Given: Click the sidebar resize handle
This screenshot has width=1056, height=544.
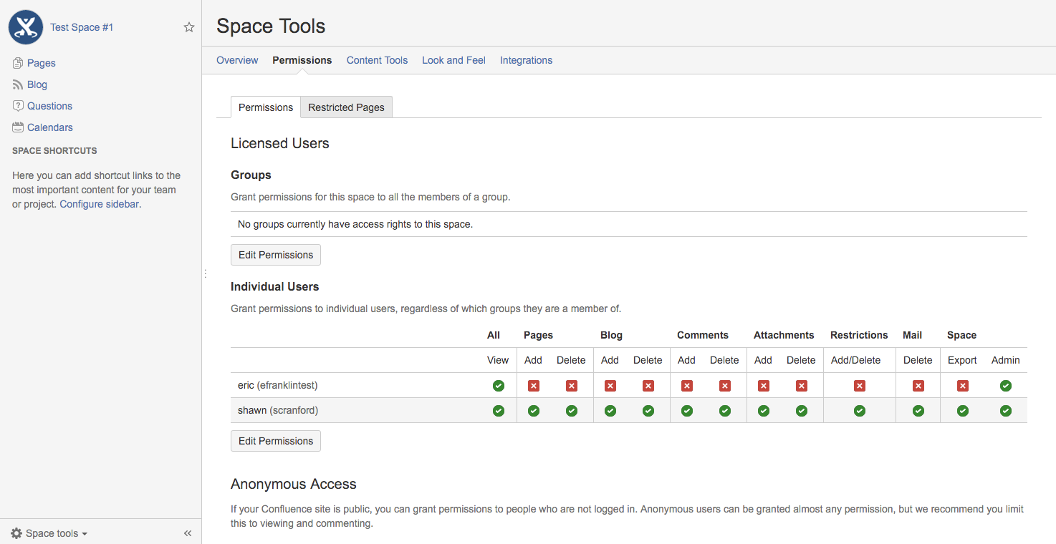Looking at the screenshot, I should 205,273.
